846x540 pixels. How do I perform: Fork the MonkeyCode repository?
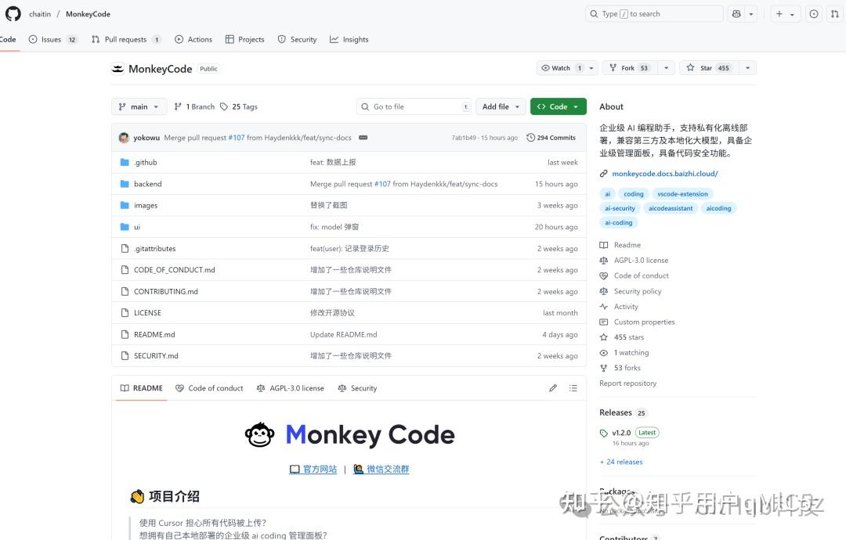coord(627,67)
